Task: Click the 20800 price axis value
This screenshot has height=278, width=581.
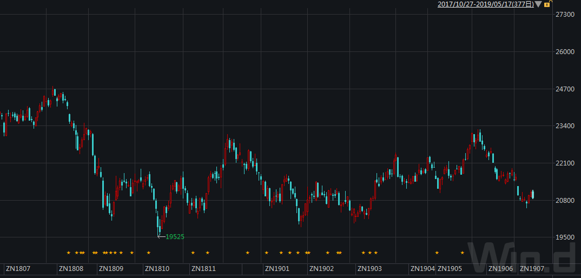Action: (x=565, y=201)
